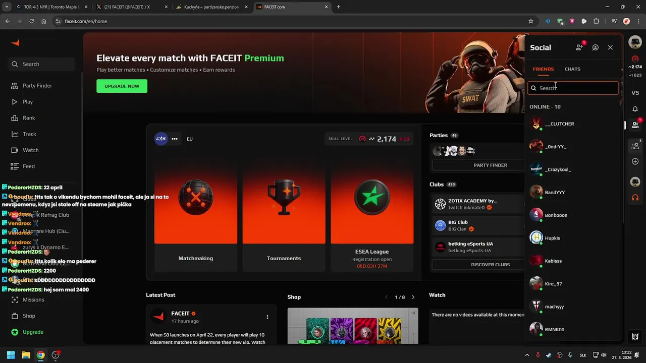646x363 pixels.
Task: Select friend __CLUTCHER in friends list
Action: [573, 124]
